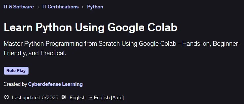Open Cyberdefense Learning instructor profile
The width and height of the screenshot is (244, 104).
click(55, 84)
